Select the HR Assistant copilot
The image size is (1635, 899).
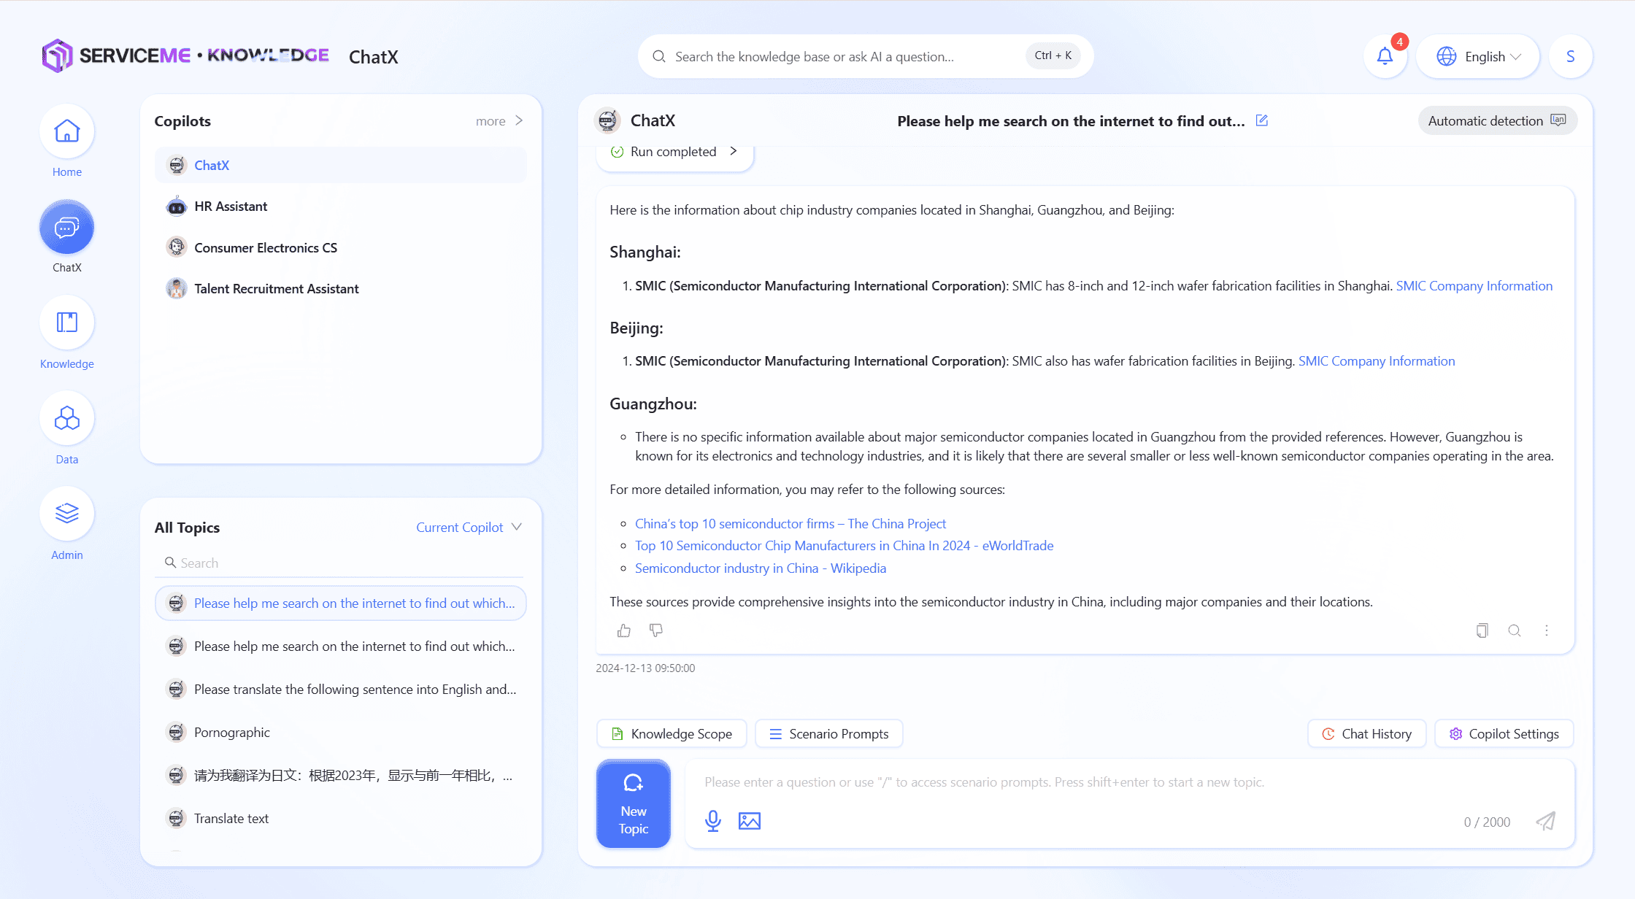(x=230, y=207)
